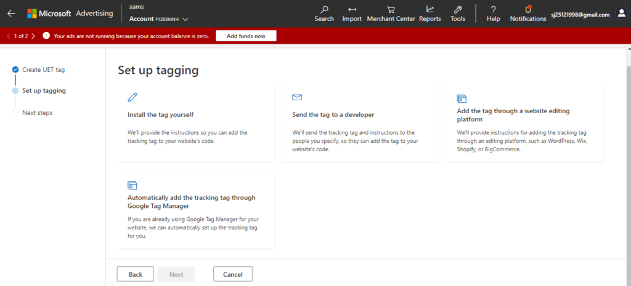Click the Microsoft logo icon
631x286 pixels.
[32, 14]
